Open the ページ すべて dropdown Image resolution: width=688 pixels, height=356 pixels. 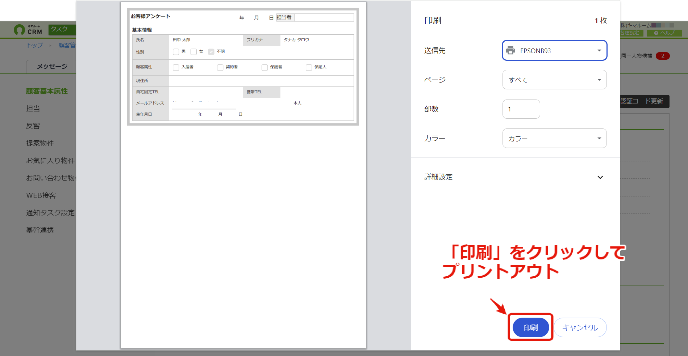[554, 80]
